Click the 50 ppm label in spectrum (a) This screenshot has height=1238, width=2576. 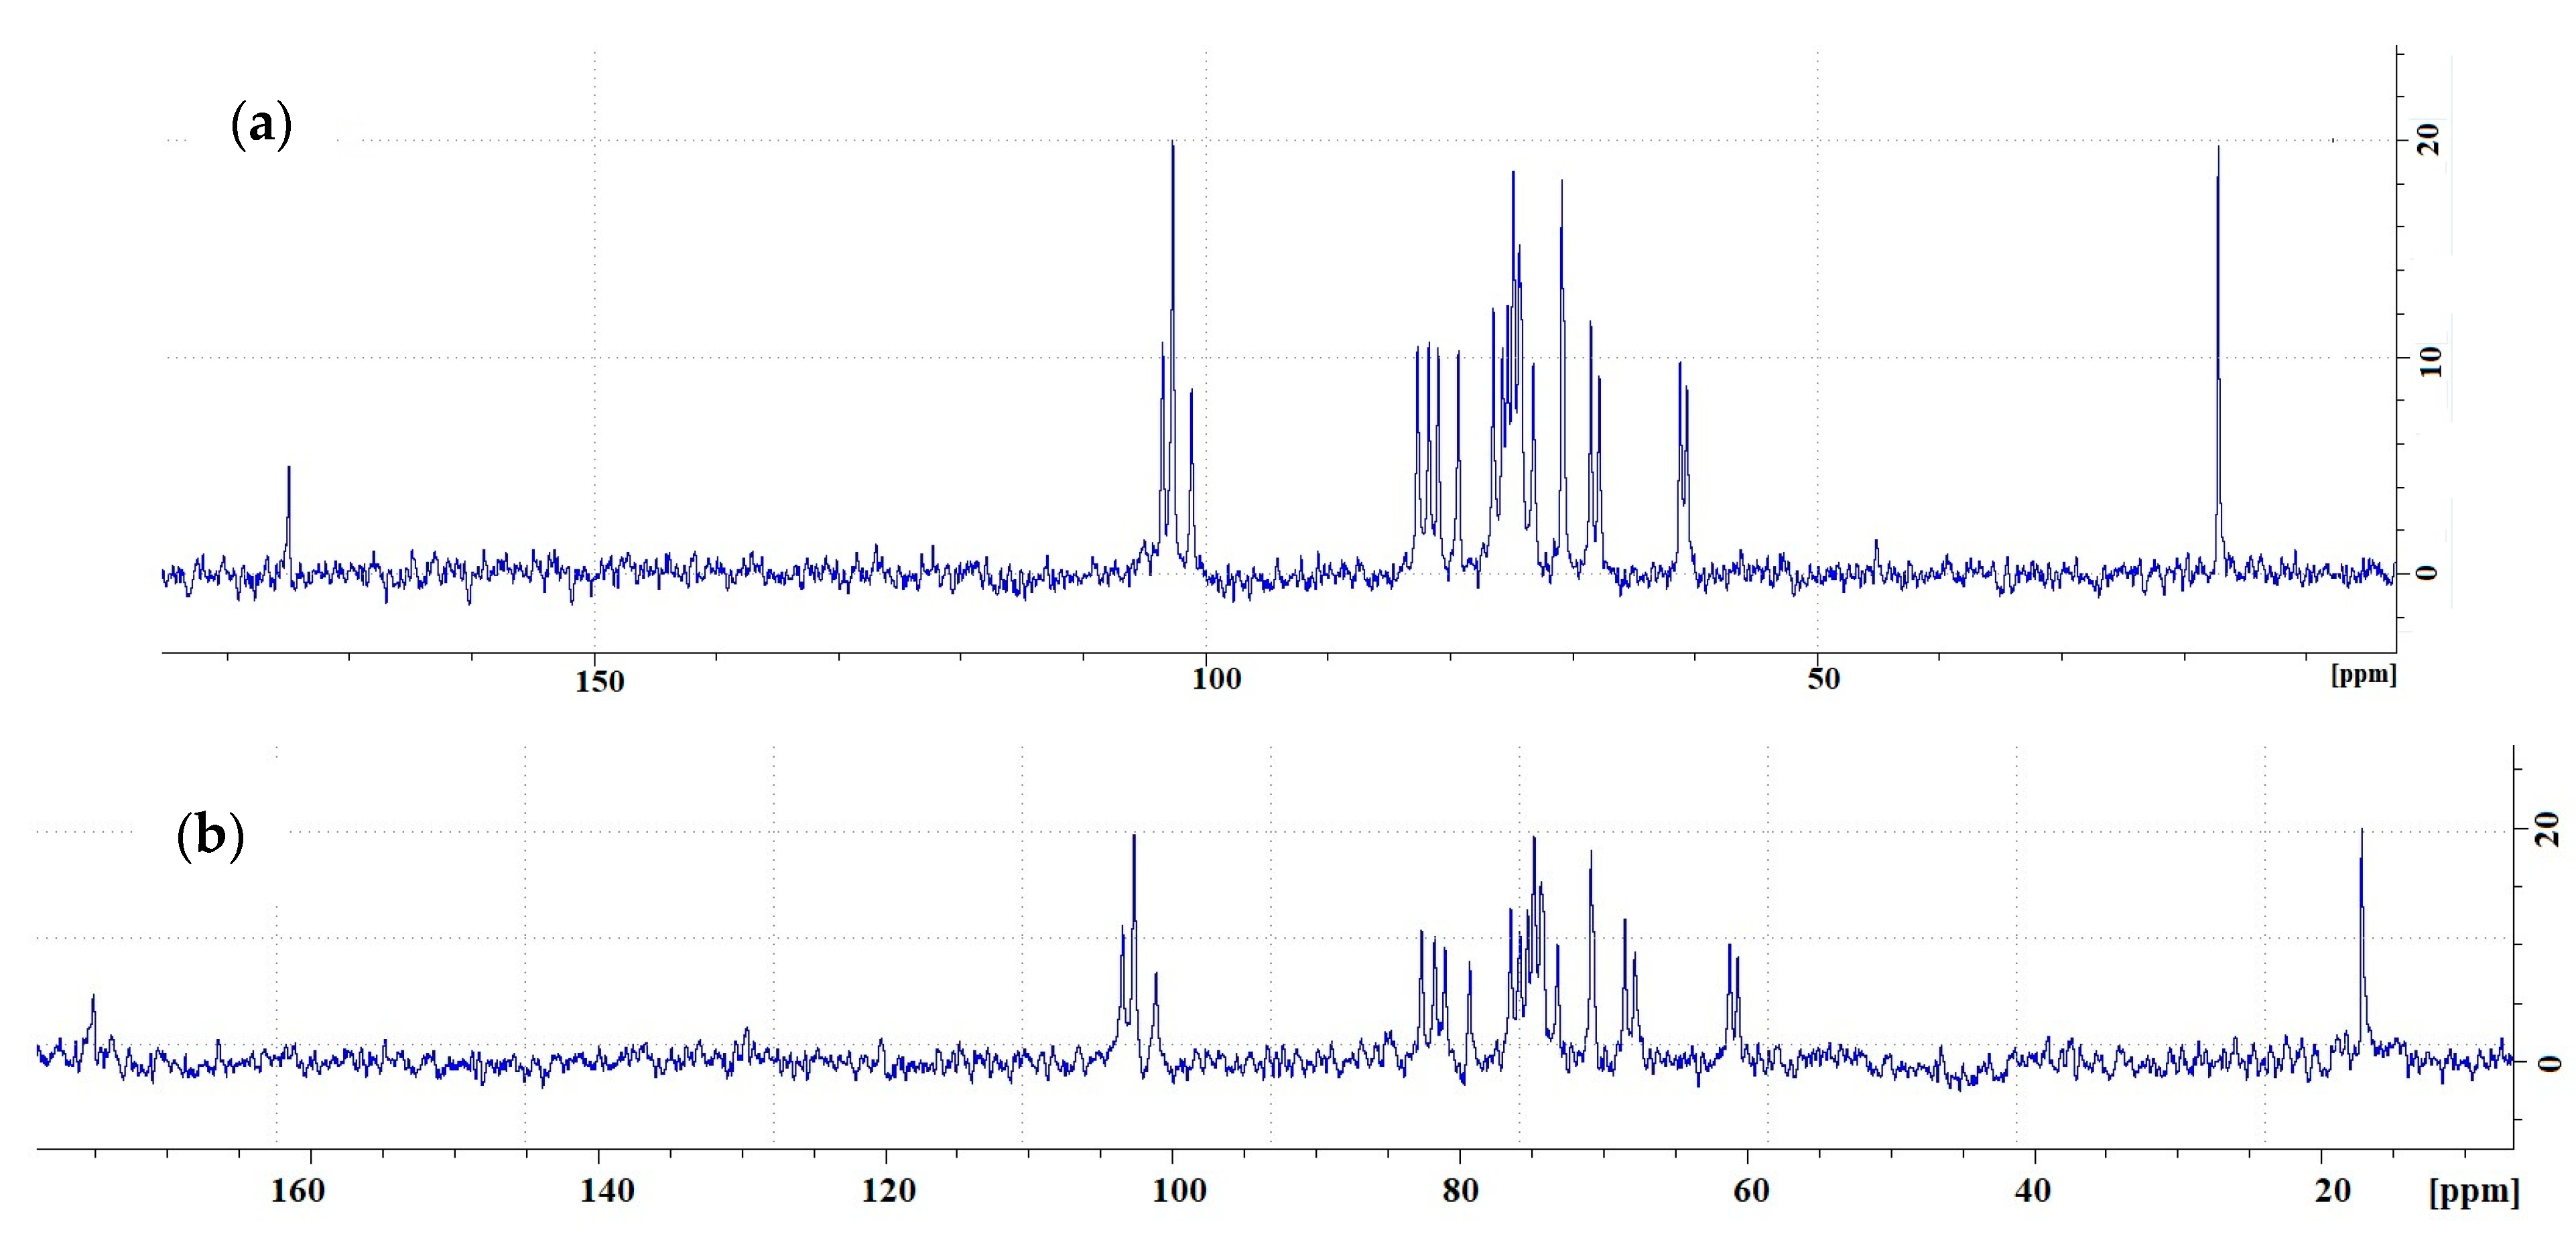[1823, 679]
